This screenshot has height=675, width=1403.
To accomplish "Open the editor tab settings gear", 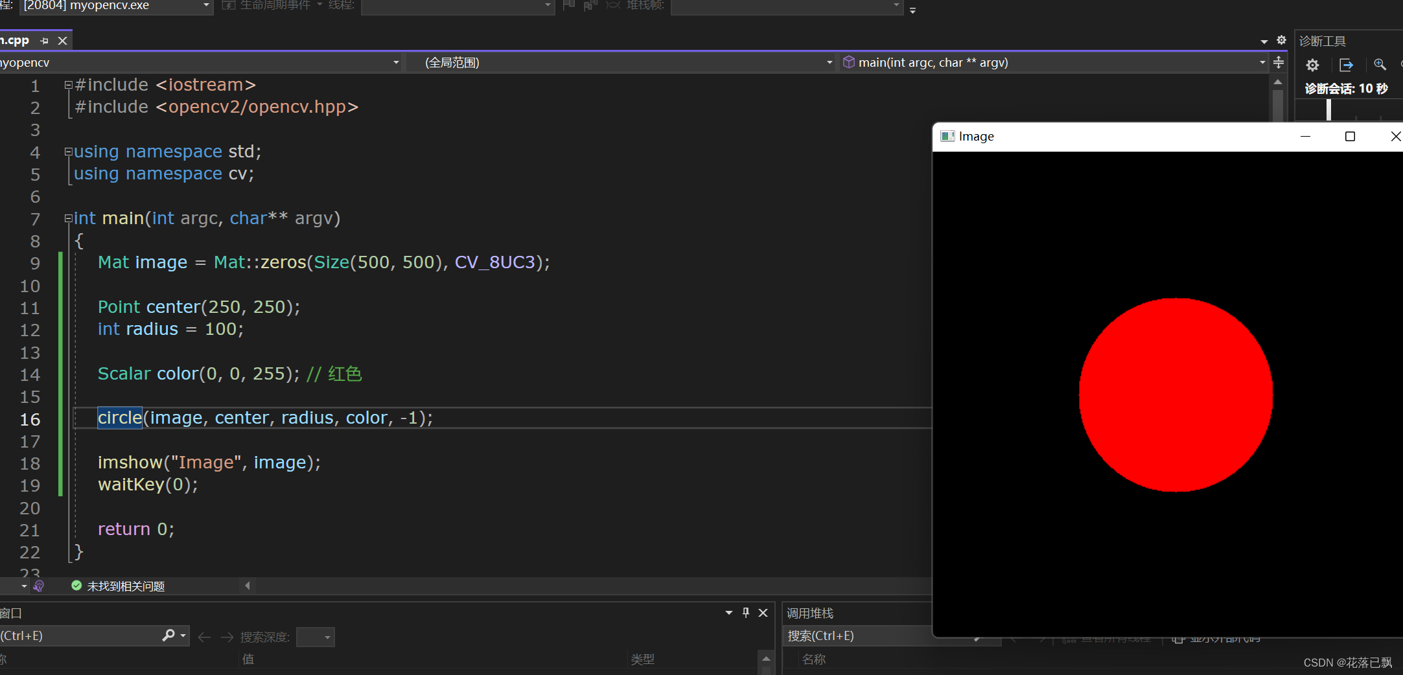I will (x=1281, y=40).
